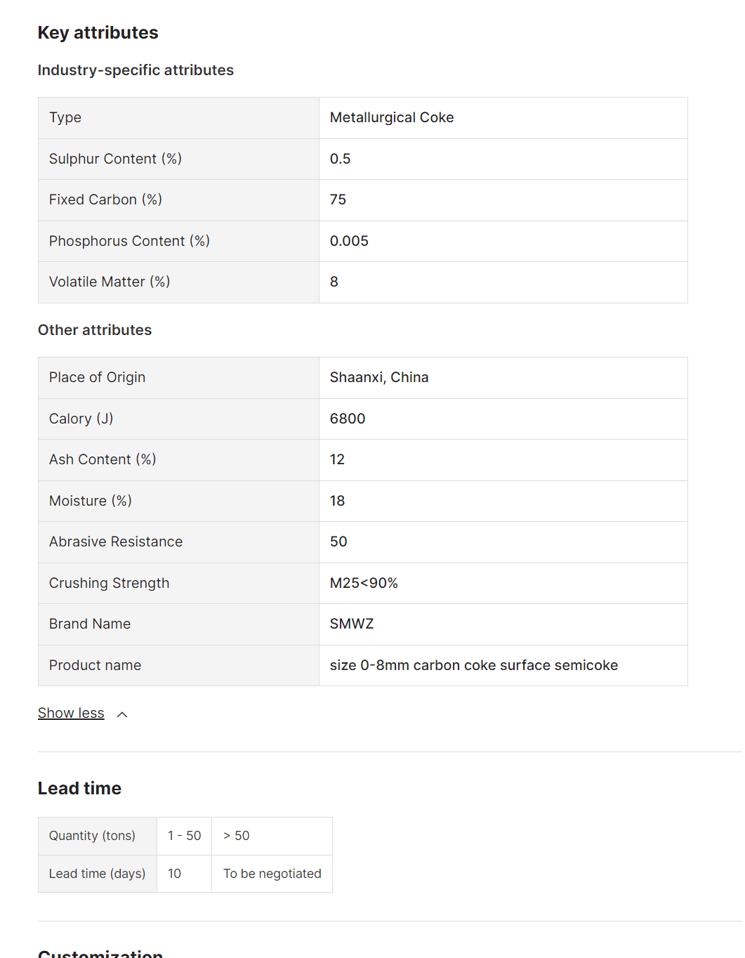
Task: Click the Show less link
Action: pyautogui.click(x=71, y=714)
